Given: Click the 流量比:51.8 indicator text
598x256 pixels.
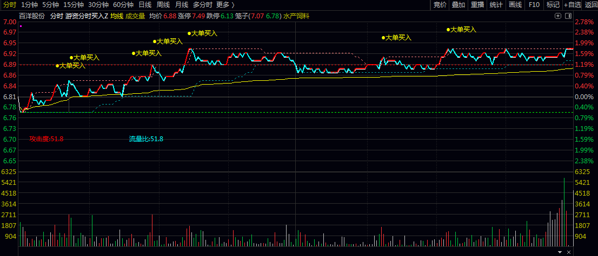Looking at the screenshot, I should 146,139.
